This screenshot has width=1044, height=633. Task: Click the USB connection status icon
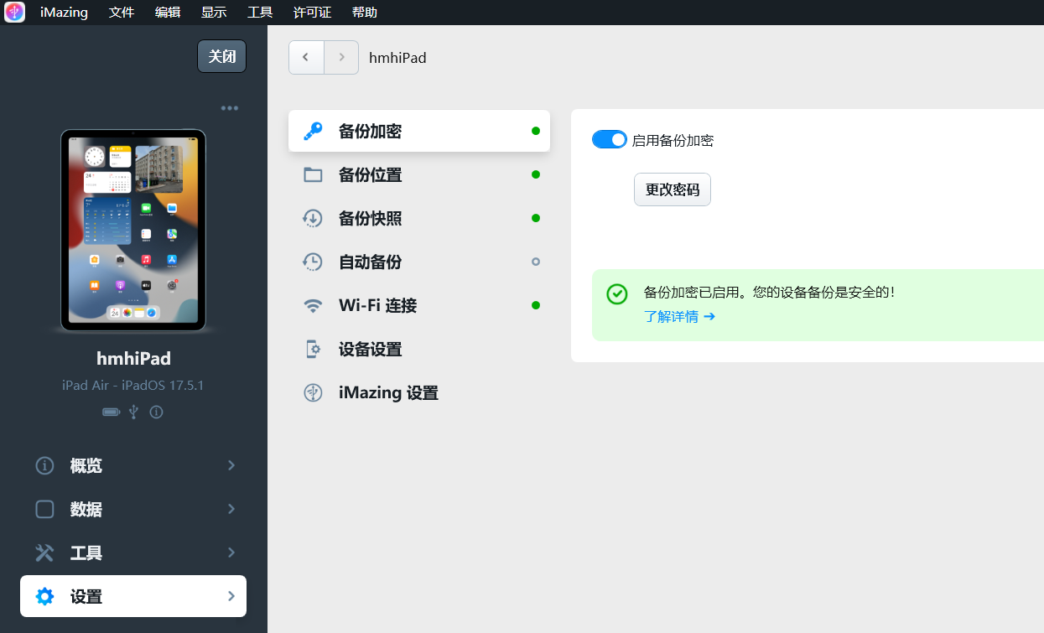tap(133, 412)
